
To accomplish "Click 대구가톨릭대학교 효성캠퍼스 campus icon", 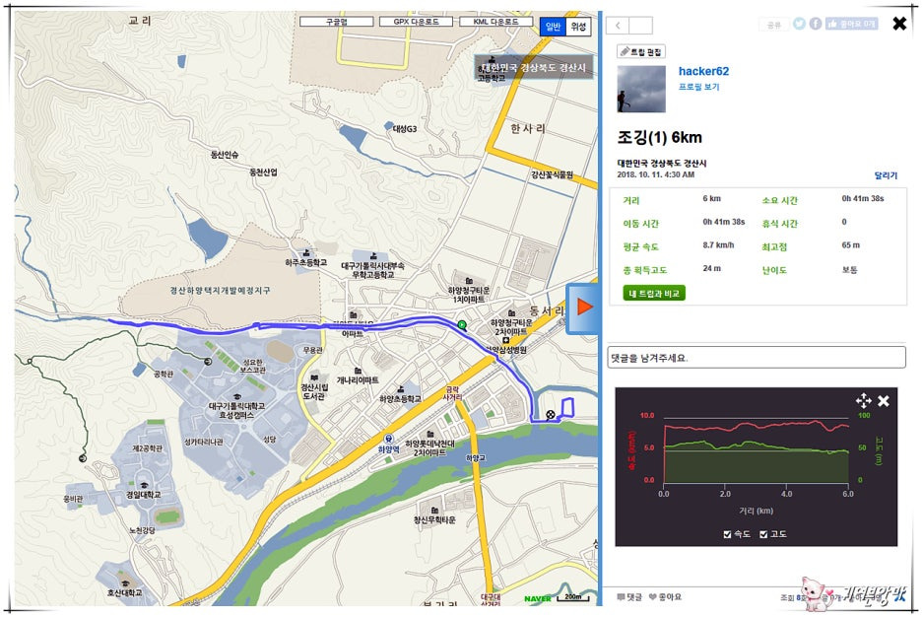I will coord(236,397).
